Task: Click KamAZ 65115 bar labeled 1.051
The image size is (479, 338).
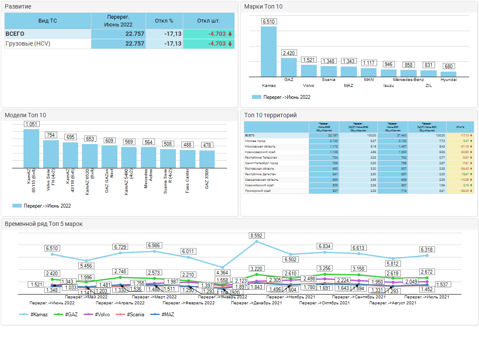Action: [x=31, y=148]
